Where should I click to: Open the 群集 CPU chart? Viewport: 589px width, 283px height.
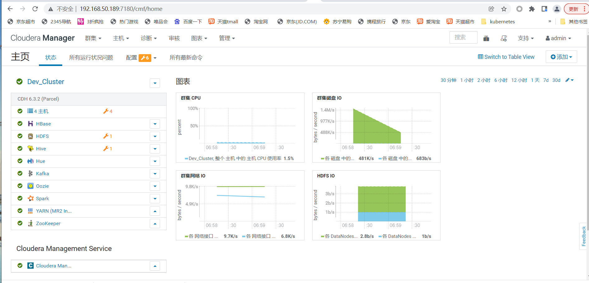(240, 127)
